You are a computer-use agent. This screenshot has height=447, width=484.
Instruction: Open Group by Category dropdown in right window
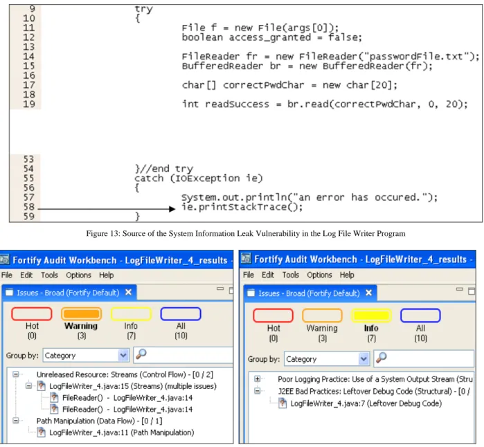coord(327,358)
